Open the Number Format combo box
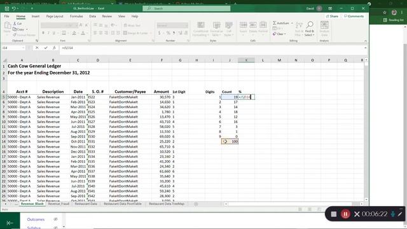The image size is (407, 229). click(x=172, y=25)
